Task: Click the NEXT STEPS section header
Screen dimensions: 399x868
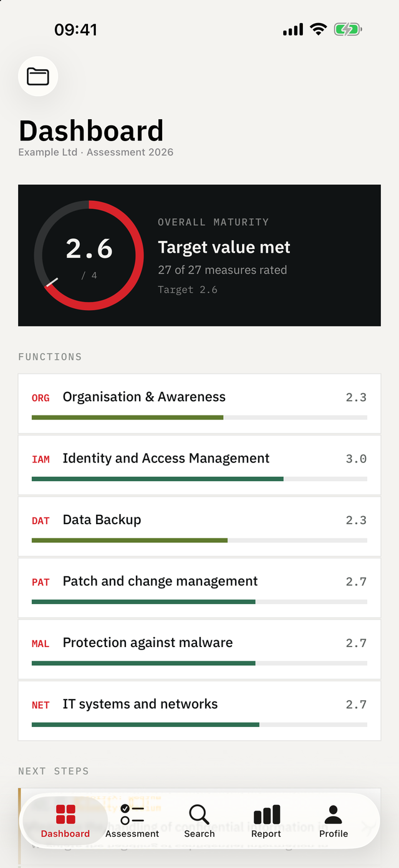Action: [x=54, y=771]
